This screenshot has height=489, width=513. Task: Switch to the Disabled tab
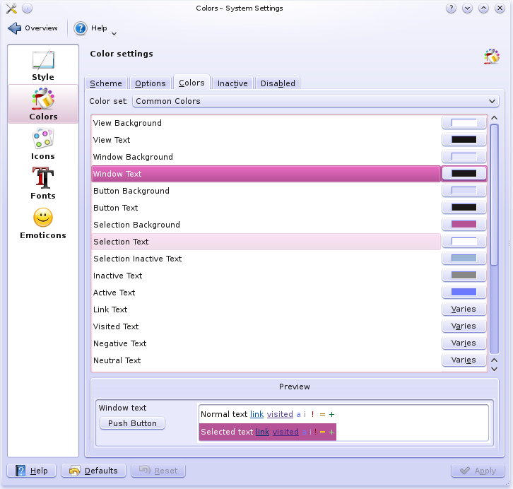[278, 83]
